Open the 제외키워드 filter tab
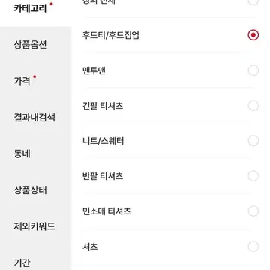270x270 pixels. (x=36, y=226)
